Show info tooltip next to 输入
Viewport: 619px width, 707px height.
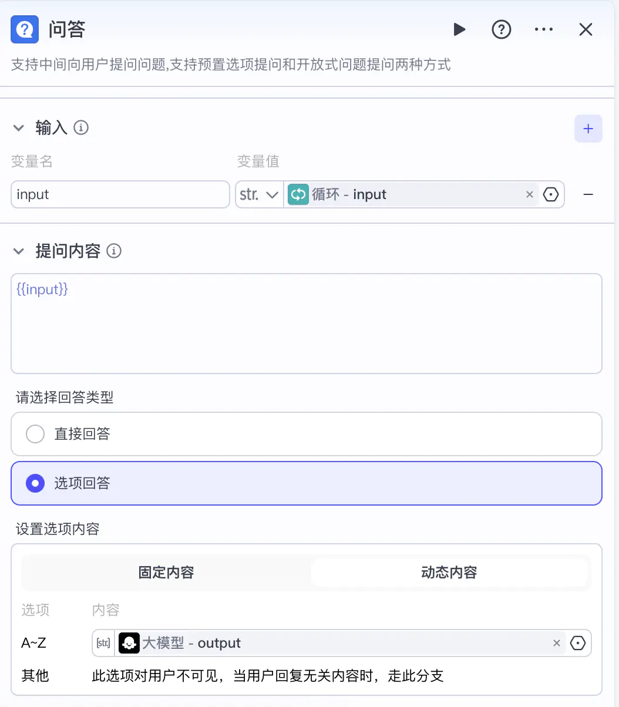point(81,127)
